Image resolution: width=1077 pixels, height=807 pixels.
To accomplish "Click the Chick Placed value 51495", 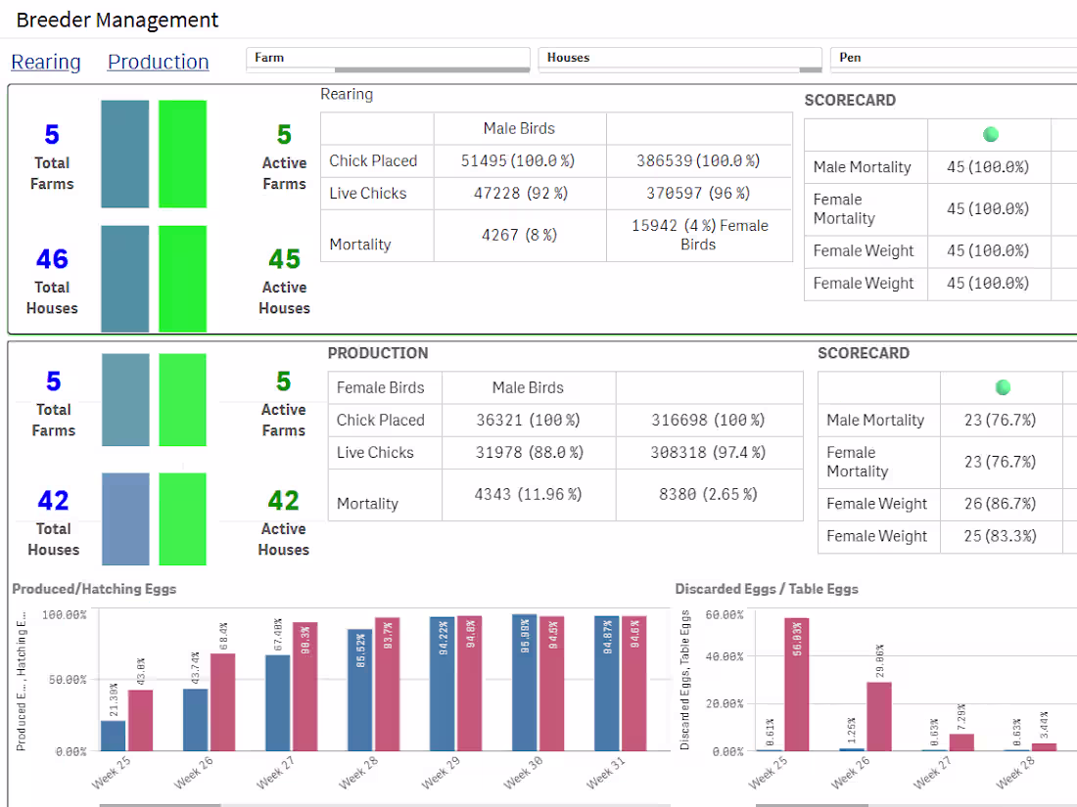I will pyautogui.click(x=520, y=160).
